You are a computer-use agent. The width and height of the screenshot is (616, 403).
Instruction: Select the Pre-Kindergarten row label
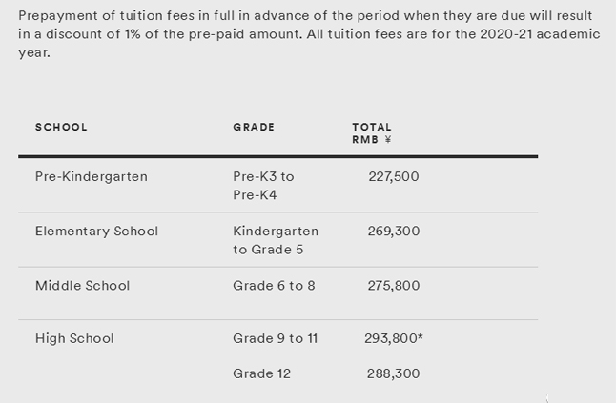[x=91, y=176]
